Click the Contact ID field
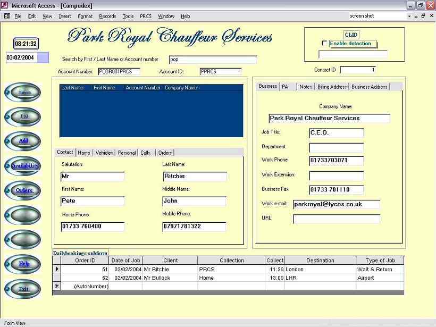This screenshot has width=436, height=327. tap(358, 70)
